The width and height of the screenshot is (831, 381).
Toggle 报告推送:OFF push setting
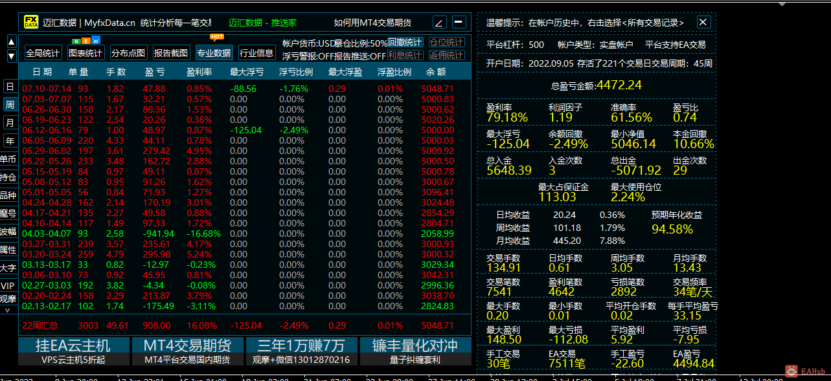359,56
